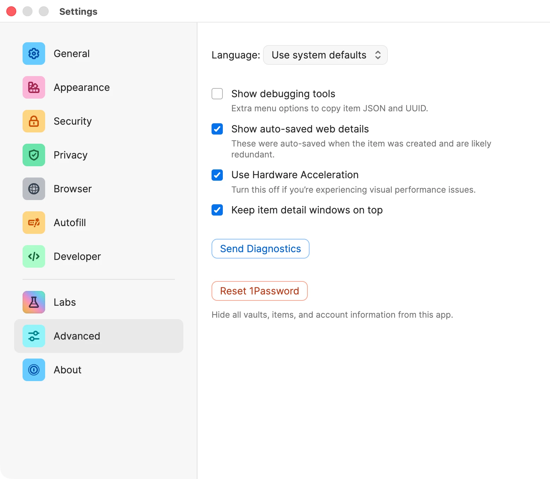
Task: Click the Send Diagnostics button
Action: click(x=261, y=249)
